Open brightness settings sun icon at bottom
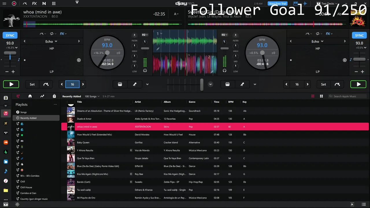 click(17, 204)
